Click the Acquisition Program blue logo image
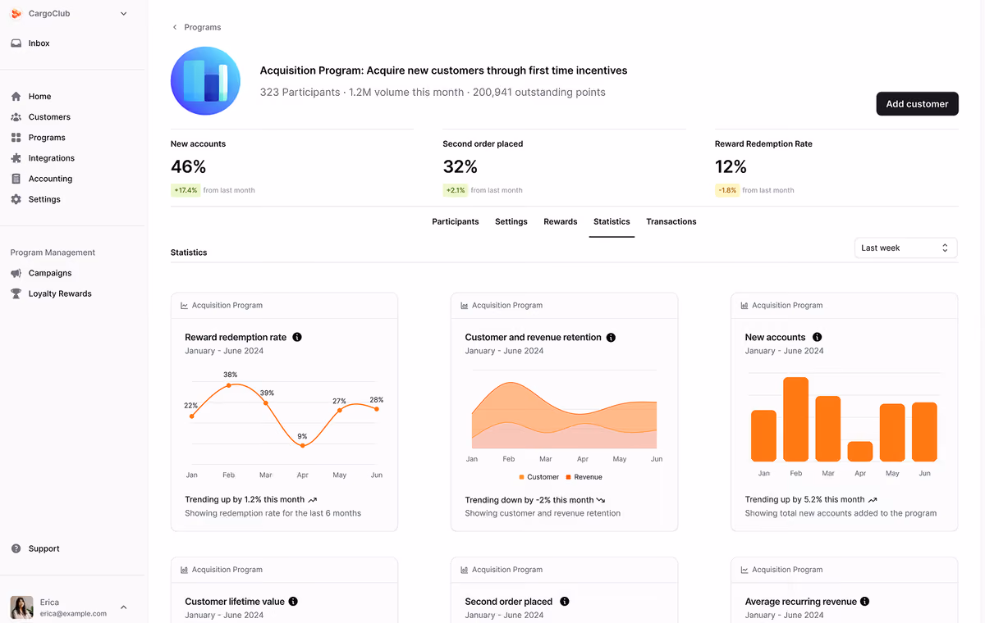The height and width of the screenshot is (623, 985). (205, 80)
